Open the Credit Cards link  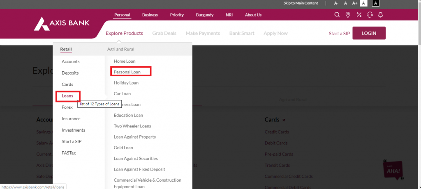(277, 132)
